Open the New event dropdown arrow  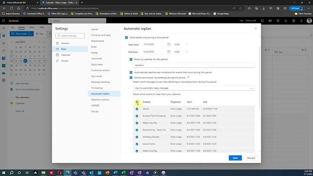click(31, 34)
